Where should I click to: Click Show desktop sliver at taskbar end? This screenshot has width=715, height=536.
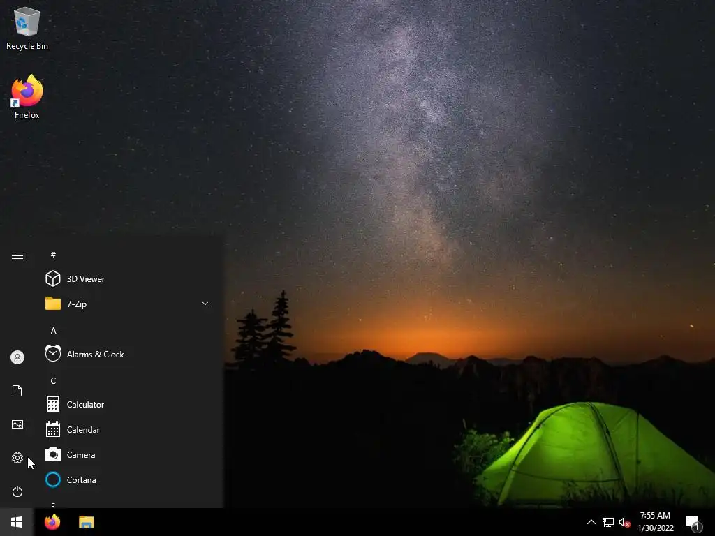click(x=713, y=522)
